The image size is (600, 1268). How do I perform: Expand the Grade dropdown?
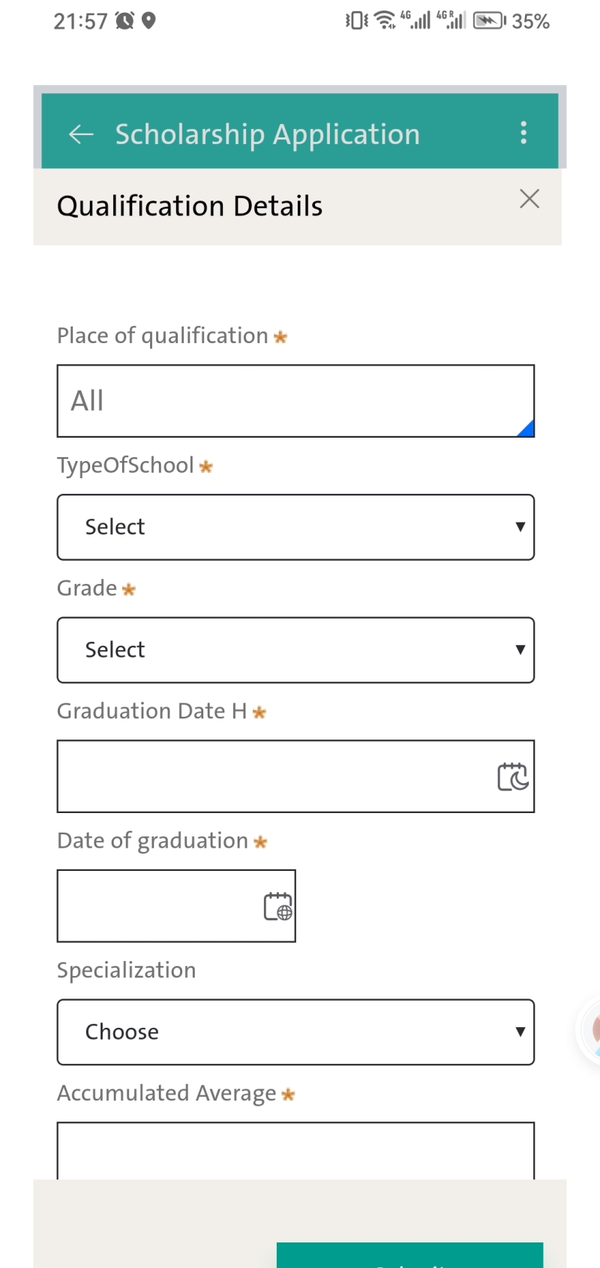pos(295,650)
